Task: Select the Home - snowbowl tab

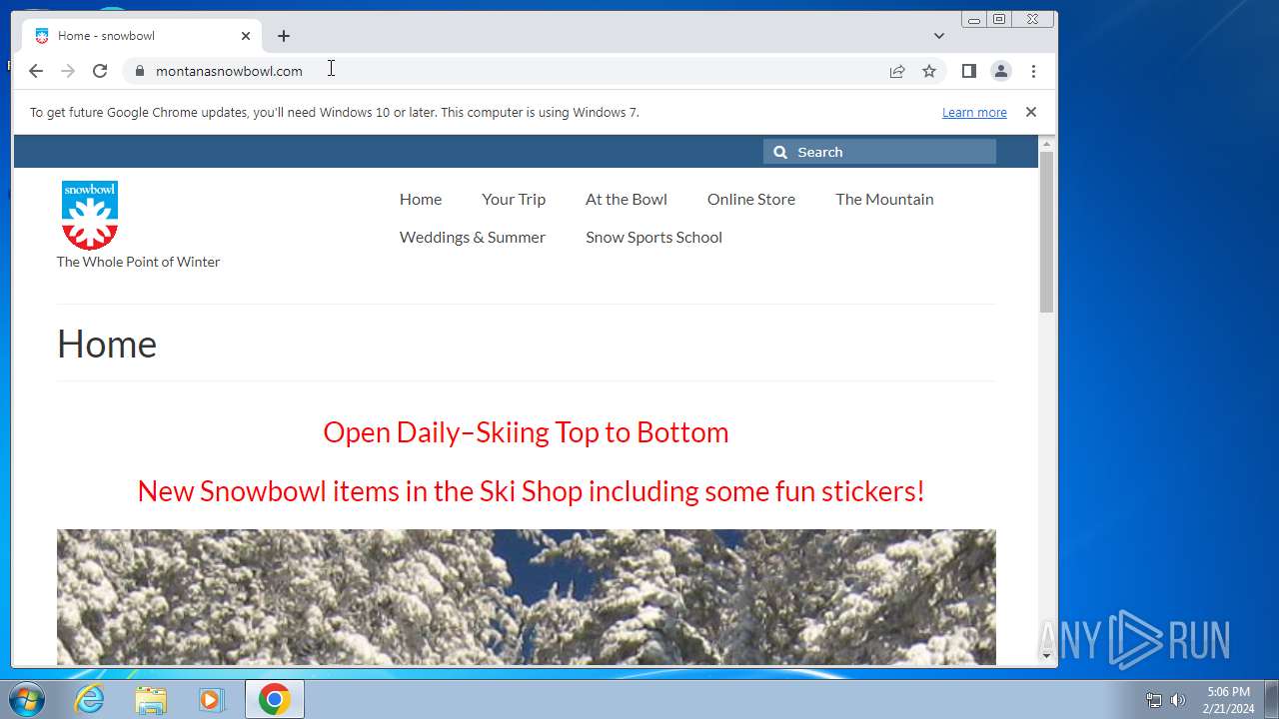Action: point(141,36)
